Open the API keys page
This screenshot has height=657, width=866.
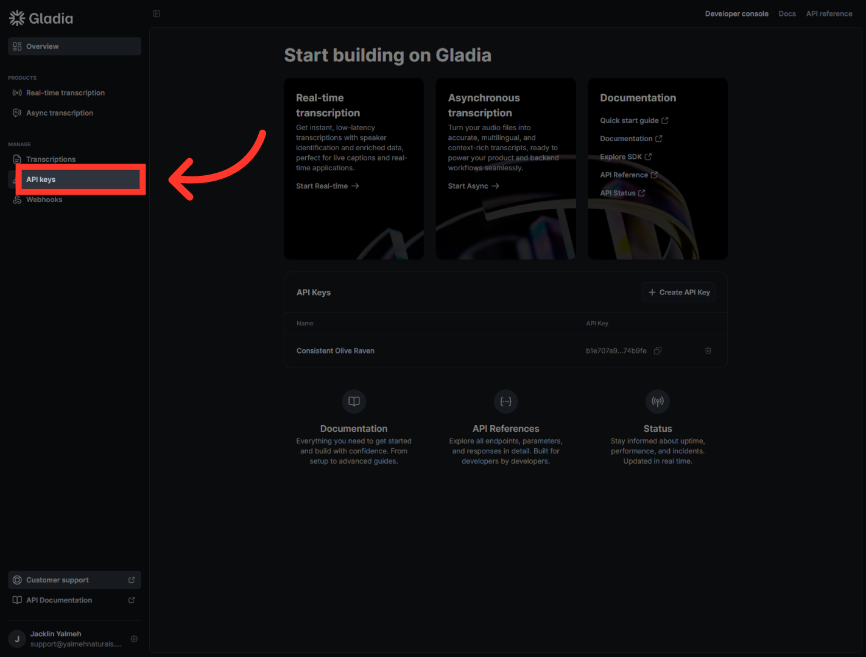point(74,179)
